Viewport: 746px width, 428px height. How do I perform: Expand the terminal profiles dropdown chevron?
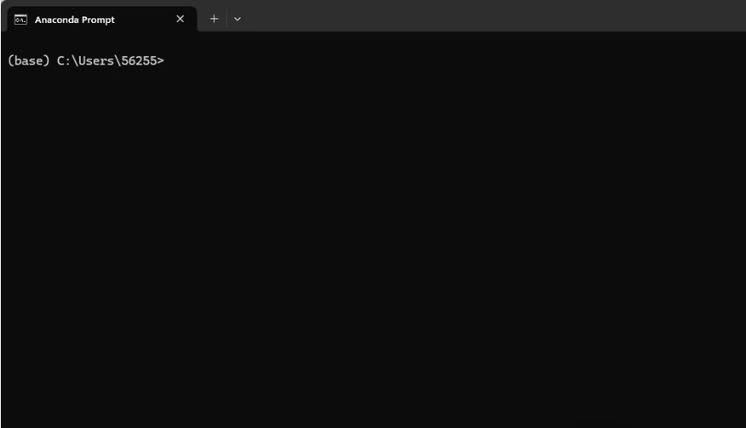point(237,19)
